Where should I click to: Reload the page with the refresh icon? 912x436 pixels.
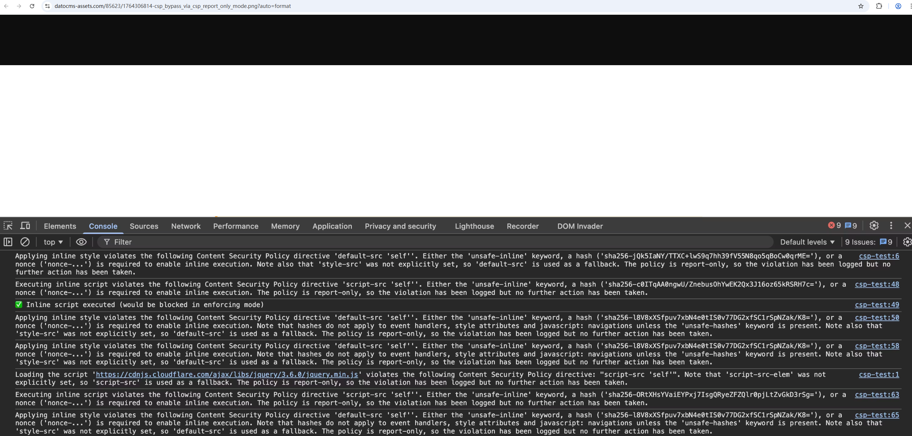[32, 6]
